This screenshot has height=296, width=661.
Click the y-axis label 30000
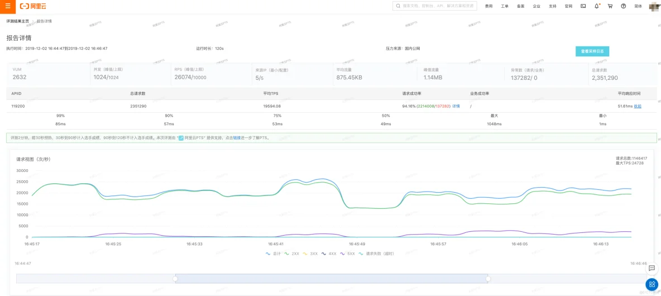pos(22,171)
